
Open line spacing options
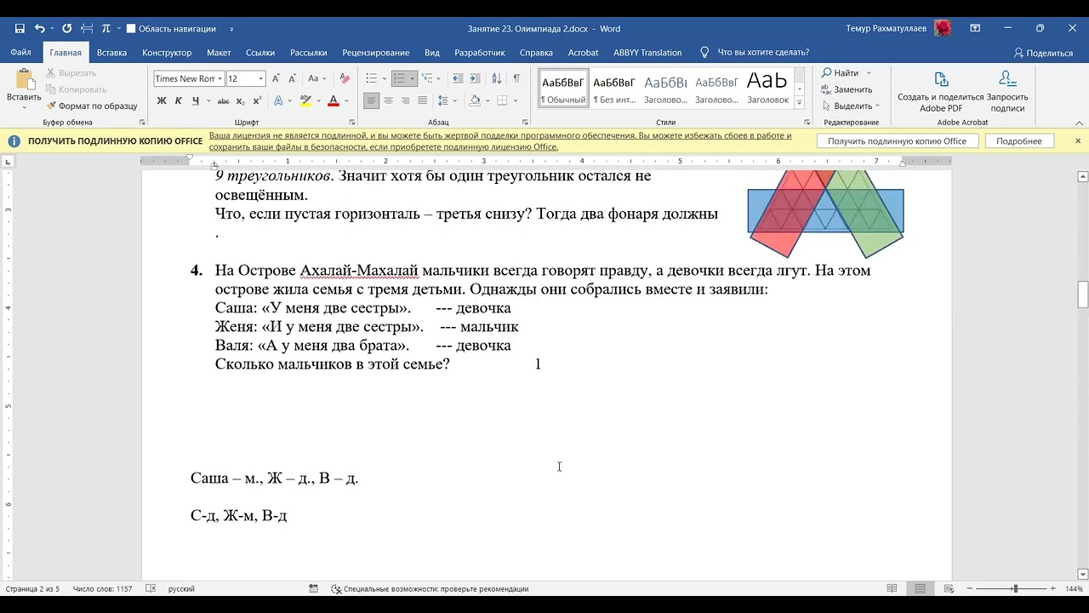[444, 100]
